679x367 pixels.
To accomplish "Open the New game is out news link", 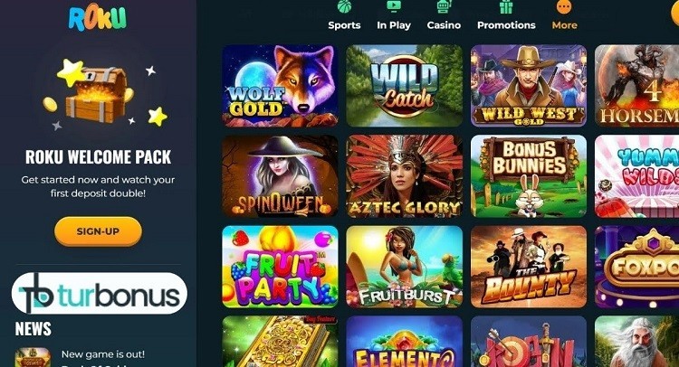I will (x=103, y=354).
